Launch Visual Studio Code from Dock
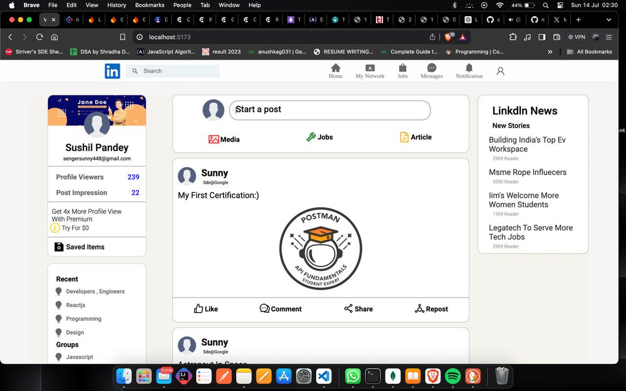The width and height of the screenshot is (626, 391). [x=323, y=376]
